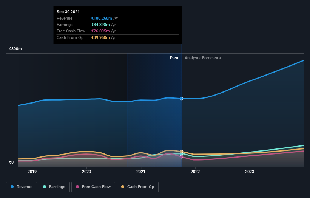Screen dimensions: 310x198
Task: Click the €180.268m revenue value in tooltip
Action: pyautogui.click(x=102, y=18)
